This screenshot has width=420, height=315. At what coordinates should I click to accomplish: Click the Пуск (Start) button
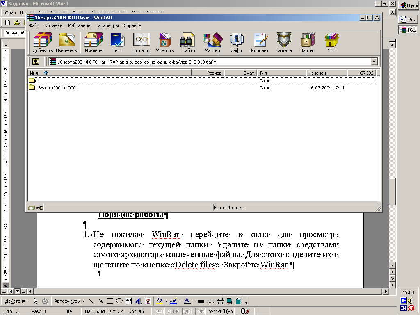(x=409, y=5)
